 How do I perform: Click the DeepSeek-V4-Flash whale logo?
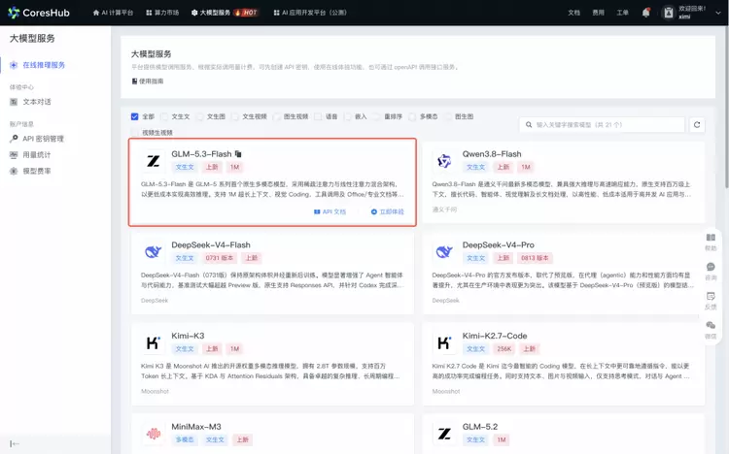coord(153,251)
